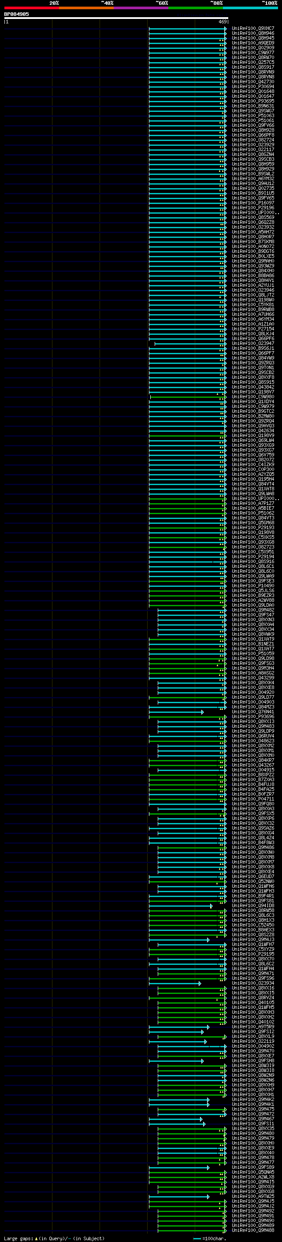The height and width of the screenshot is (1242, 282).
Task: Click the orange ~40% identity legend bar
Action: (x=86, y=8)
